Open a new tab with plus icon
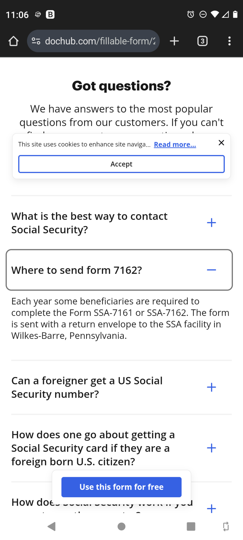Screen dimensions: 243x540 coord(174,41)
